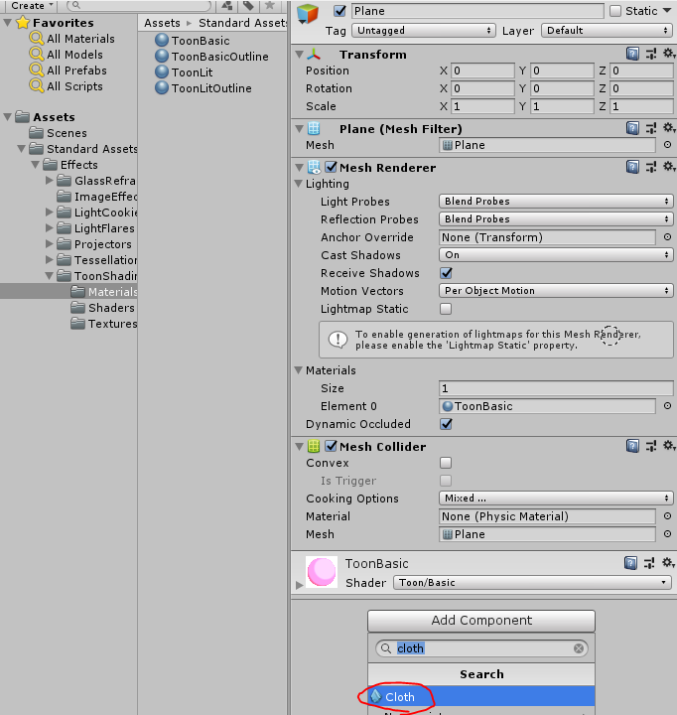Screen dimensions: 677x715
Task: Click the ToonBasic material preview thumbnail
Action: (322, 572)
